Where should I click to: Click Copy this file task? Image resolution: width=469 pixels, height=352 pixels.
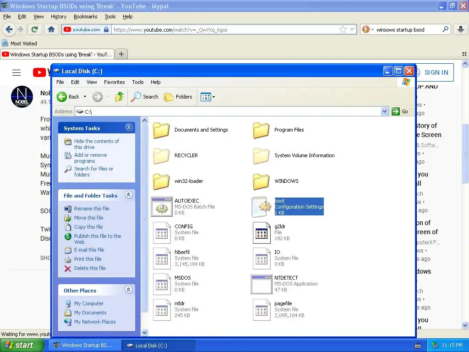pyautogui.click(x=88, y=227)
